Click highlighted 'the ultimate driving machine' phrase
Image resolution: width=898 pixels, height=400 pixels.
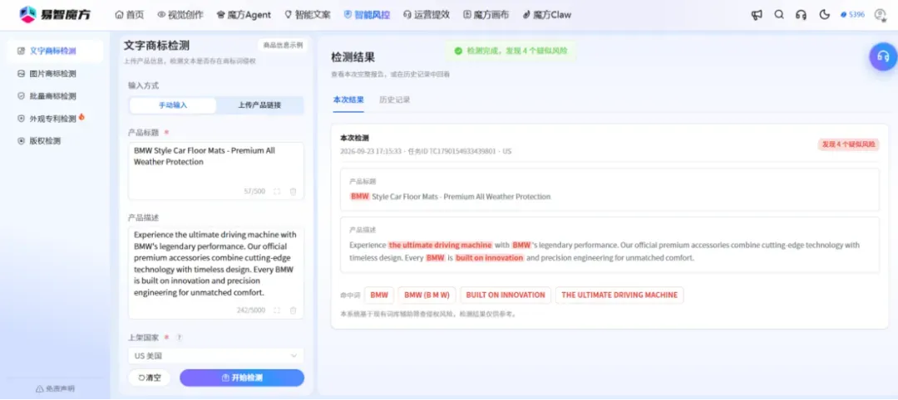tap(440, 245)
